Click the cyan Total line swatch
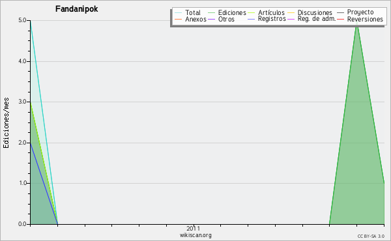The image size is (391, 241). click(179, 12)
